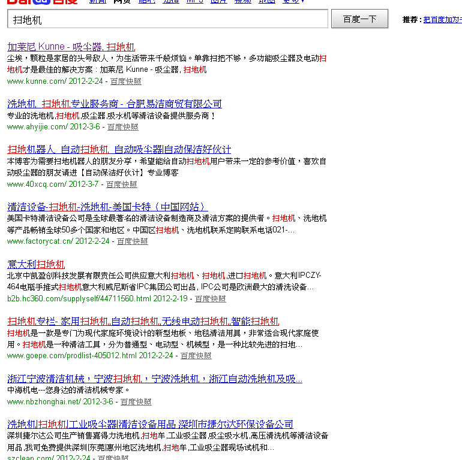Open result 扫地机专栏- 家用扫地机,自动扫地机
This screenshot has width=462, height=460.
[143, 321]
